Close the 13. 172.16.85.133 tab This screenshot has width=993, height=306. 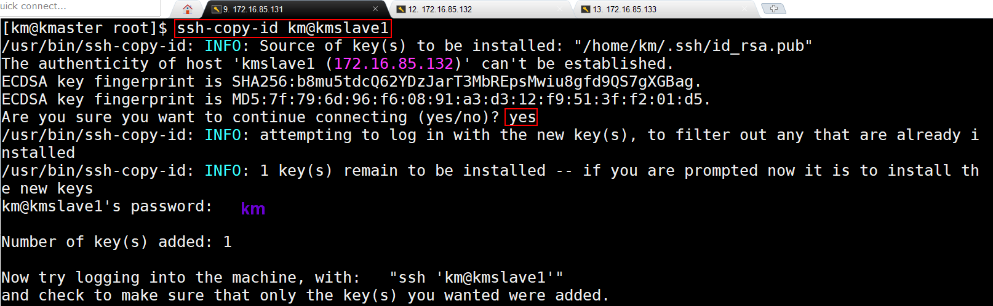tap(745, 9)
